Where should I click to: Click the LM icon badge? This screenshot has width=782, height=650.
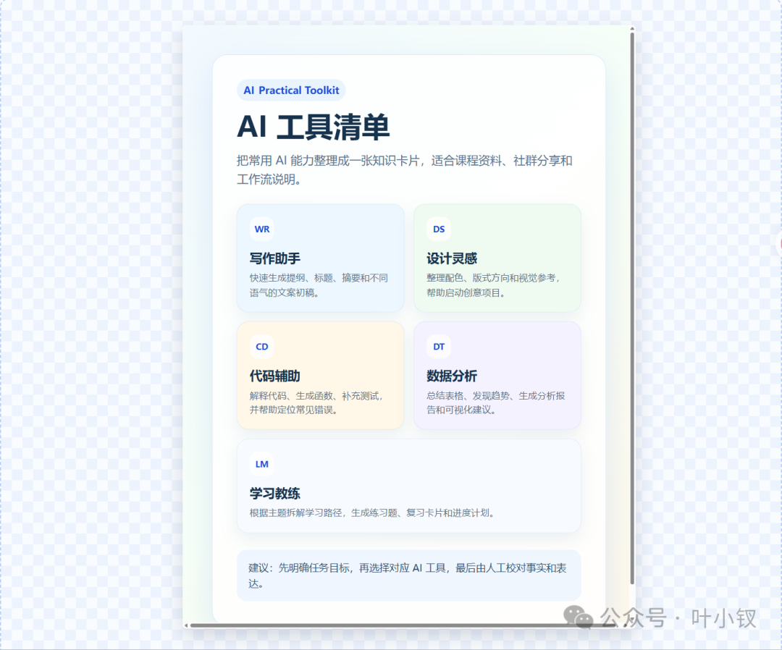[262, 464]
